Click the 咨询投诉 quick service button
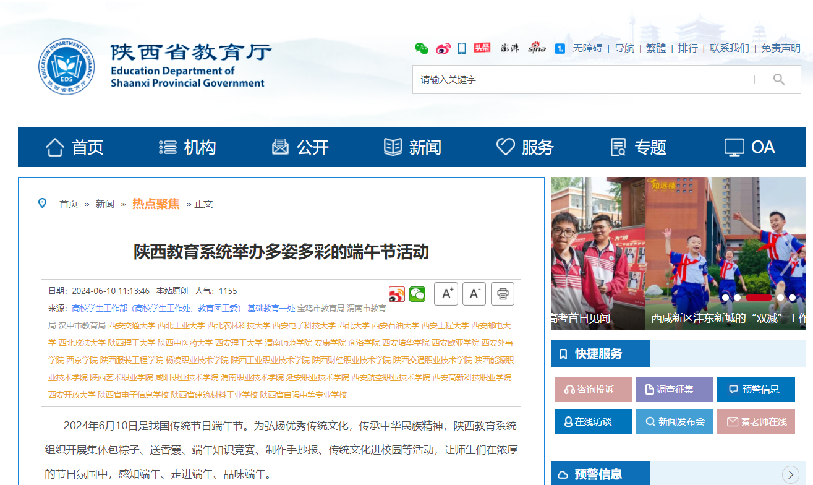 (x=593, y=390)
